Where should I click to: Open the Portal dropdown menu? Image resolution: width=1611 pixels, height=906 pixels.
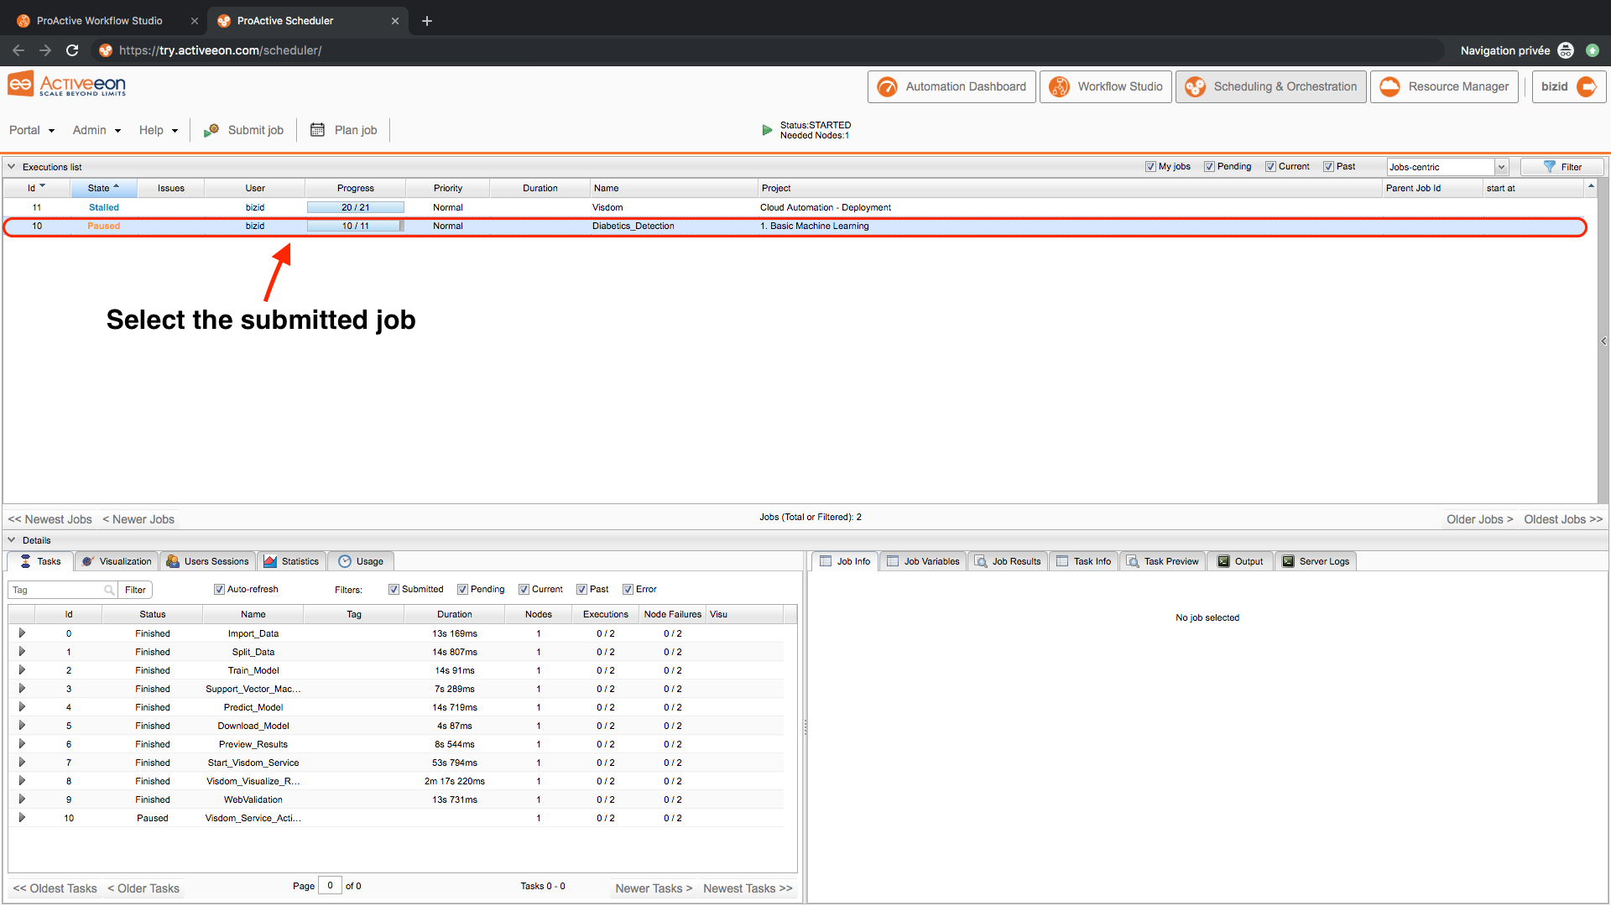tap(32, 130)
